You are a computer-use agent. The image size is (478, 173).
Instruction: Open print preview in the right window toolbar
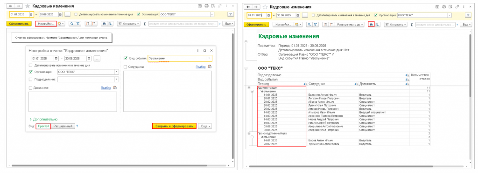click(377, 25)
